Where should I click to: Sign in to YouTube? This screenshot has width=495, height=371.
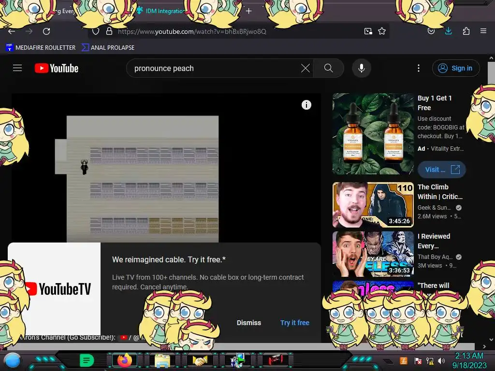(456, 68)
